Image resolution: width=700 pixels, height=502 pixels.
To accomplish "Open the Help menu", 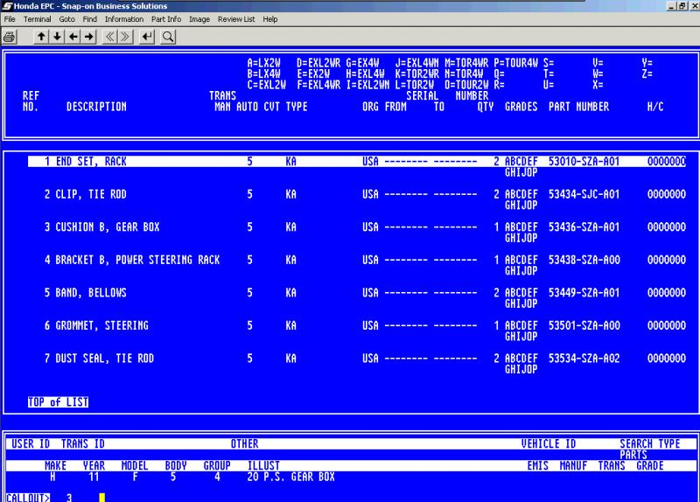I will [270, 19].
